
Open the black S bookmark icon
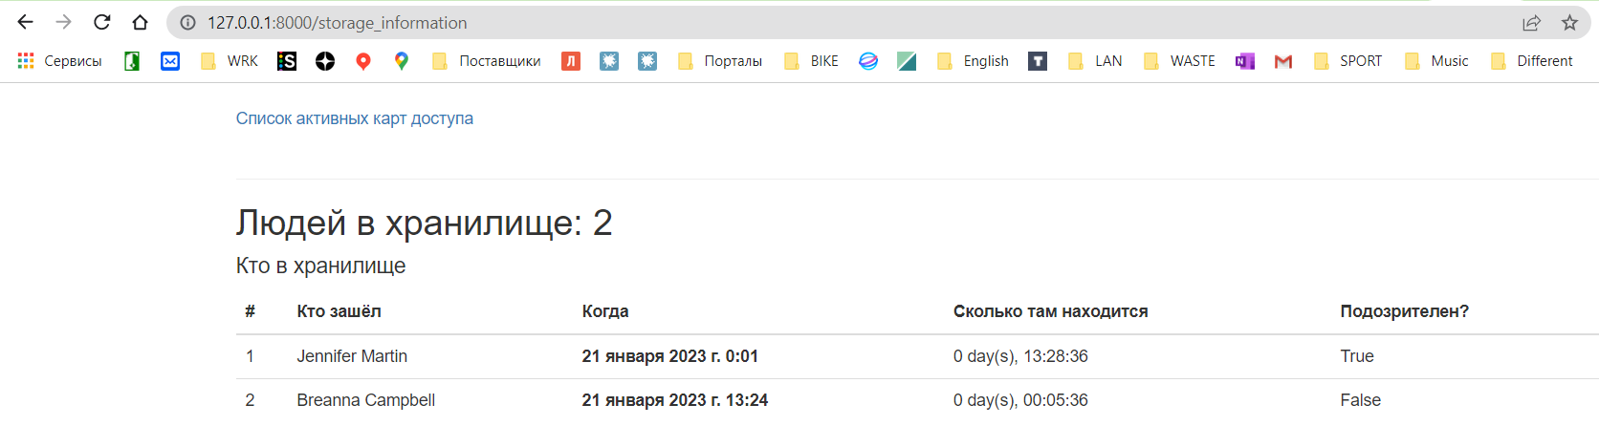click(287, 61)
